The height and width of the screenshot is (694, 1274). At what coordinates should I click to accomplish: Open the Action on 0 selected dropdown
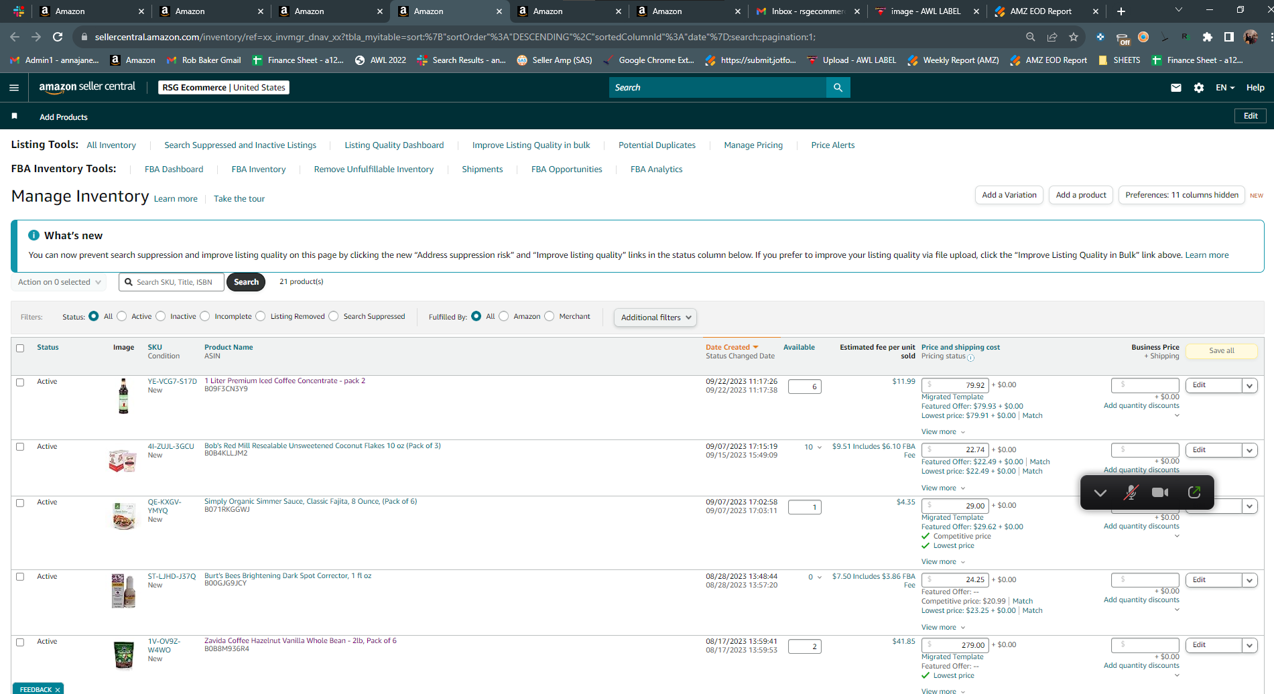click(59, 282)
